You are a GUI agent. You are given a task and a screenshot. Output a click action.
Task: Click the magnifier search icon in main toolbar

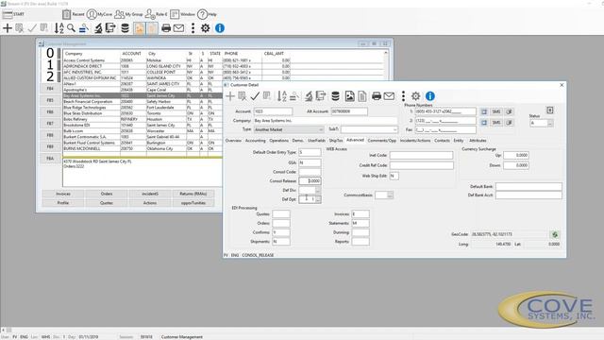point(72,28)
